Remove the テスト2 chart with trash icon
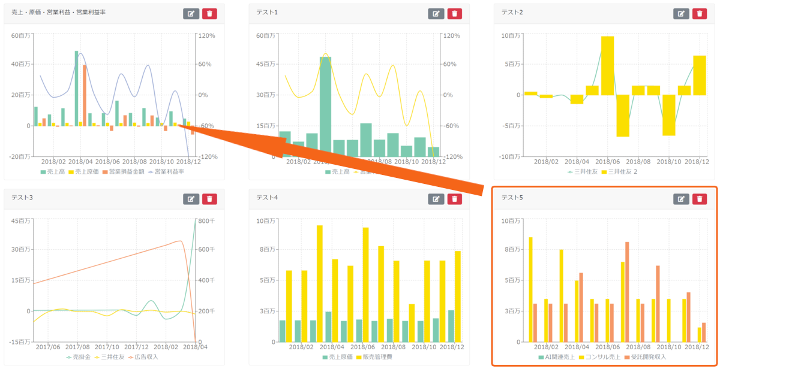The width and height of the screenshot is (792, 369). (x=700, y=14)
